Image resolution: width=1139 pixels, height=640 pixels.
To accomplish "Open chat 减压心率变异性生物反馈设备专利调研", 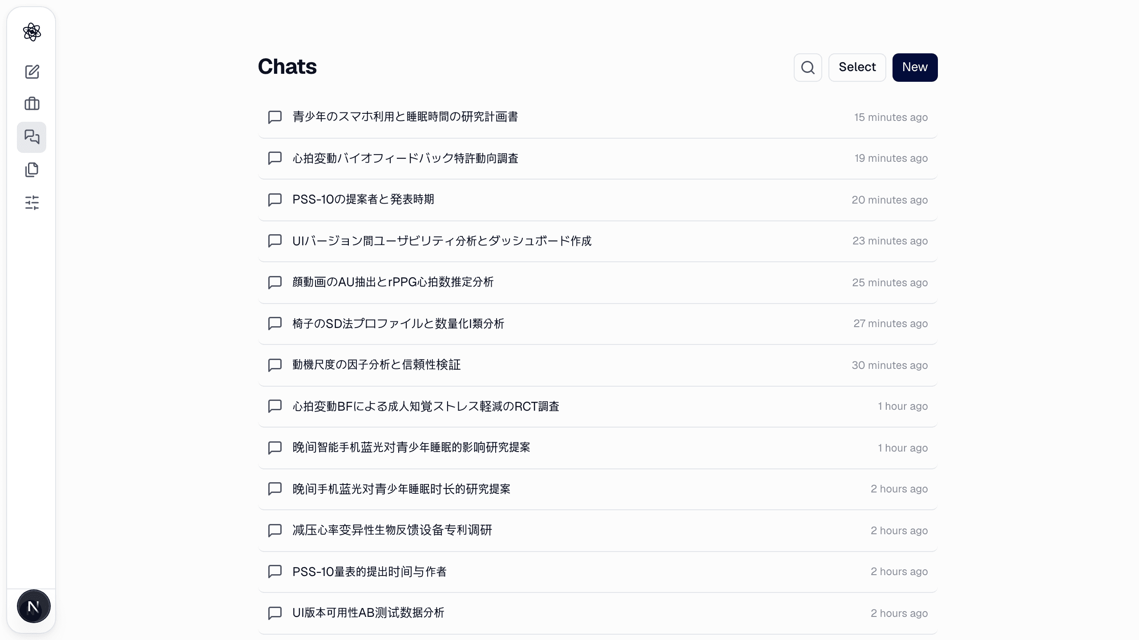I will click(x=598, y=531).
